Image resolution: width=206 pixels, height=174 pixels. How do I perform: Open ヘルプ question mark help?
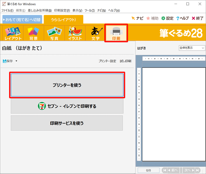(x=183, y=18)
